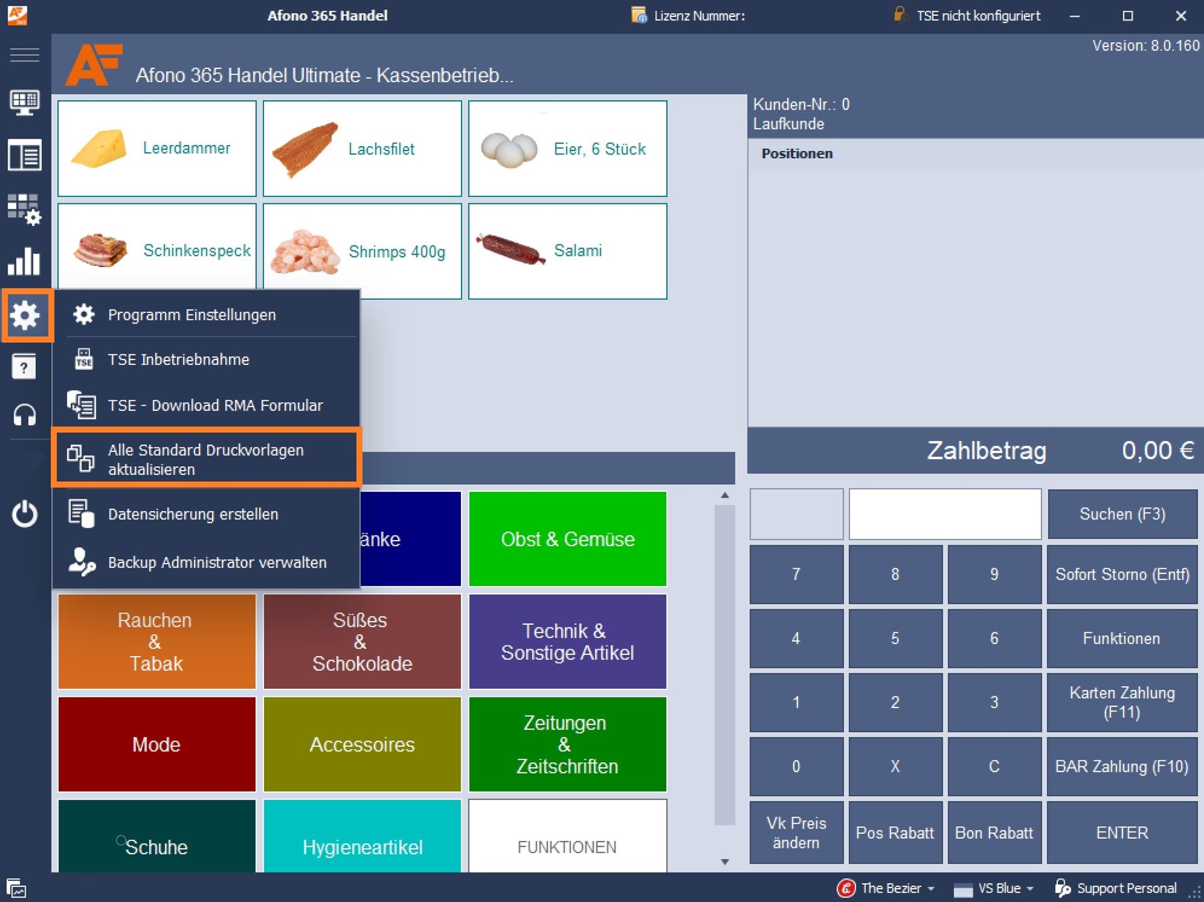
Task: Open Technik & Sonstige Artikel category
Action: pos(568,642)
